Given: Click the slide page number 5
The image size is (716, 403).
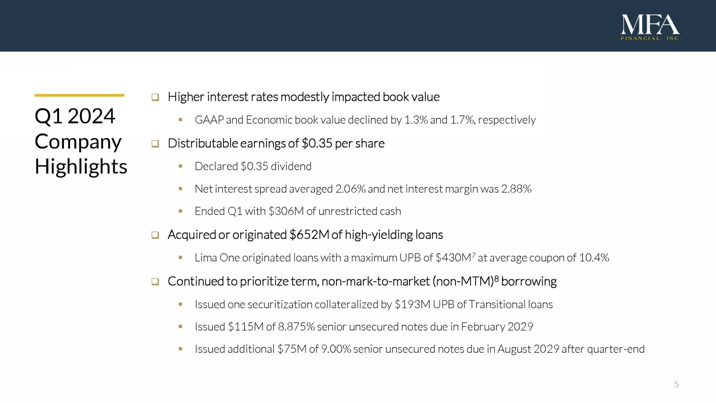Looking at the screenshot, I should click(676, 384).
